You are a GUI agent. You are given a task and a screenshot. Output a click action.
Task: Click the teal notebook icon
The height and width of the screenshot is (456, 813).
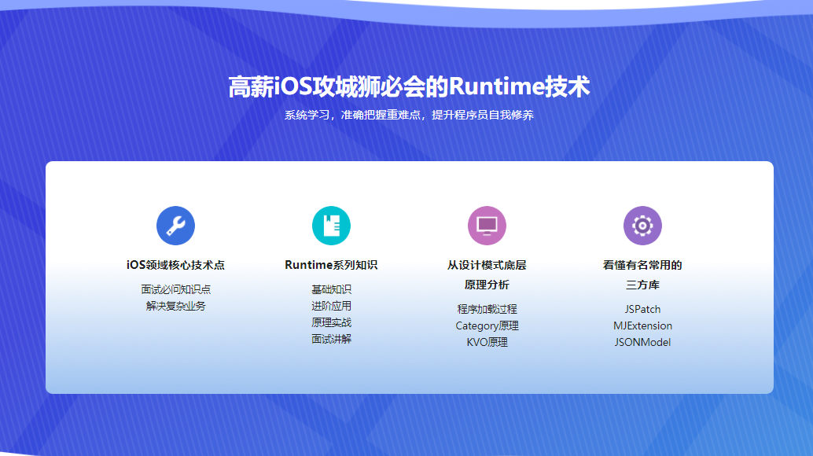coord(331,226)
